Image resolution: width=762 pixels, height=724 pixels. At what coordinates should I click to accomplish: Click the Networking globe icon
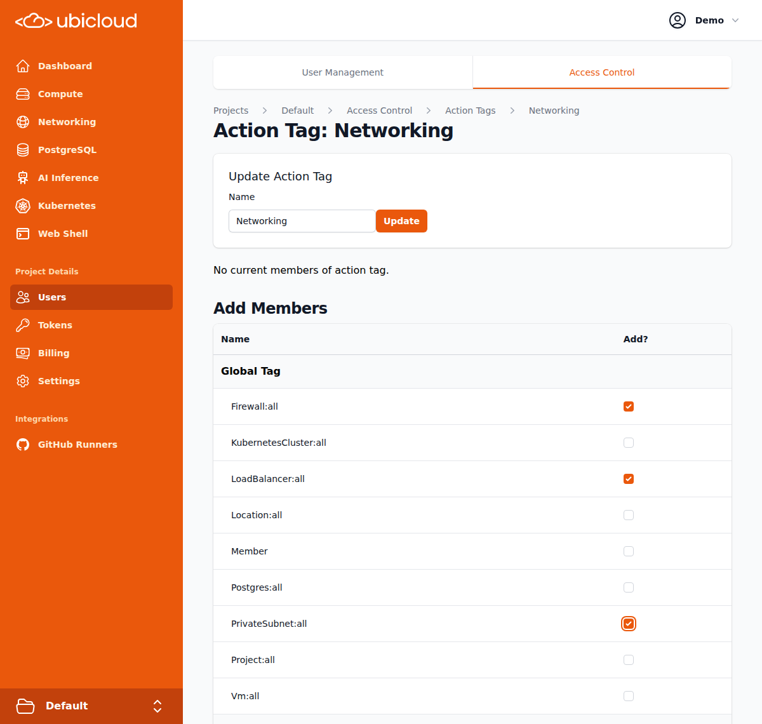pyautogui.click(x=23, y=122)
